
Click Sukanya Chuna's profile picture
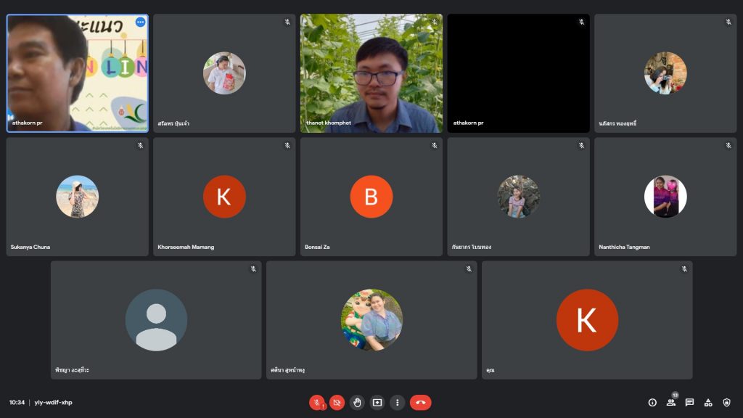[x=77, y=197]
